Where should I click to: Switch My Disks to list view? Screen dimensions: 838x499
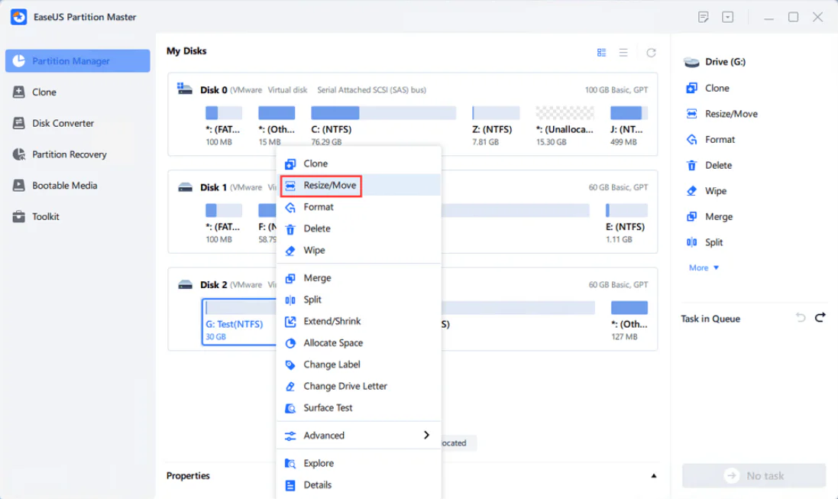[x=624, y=52]
